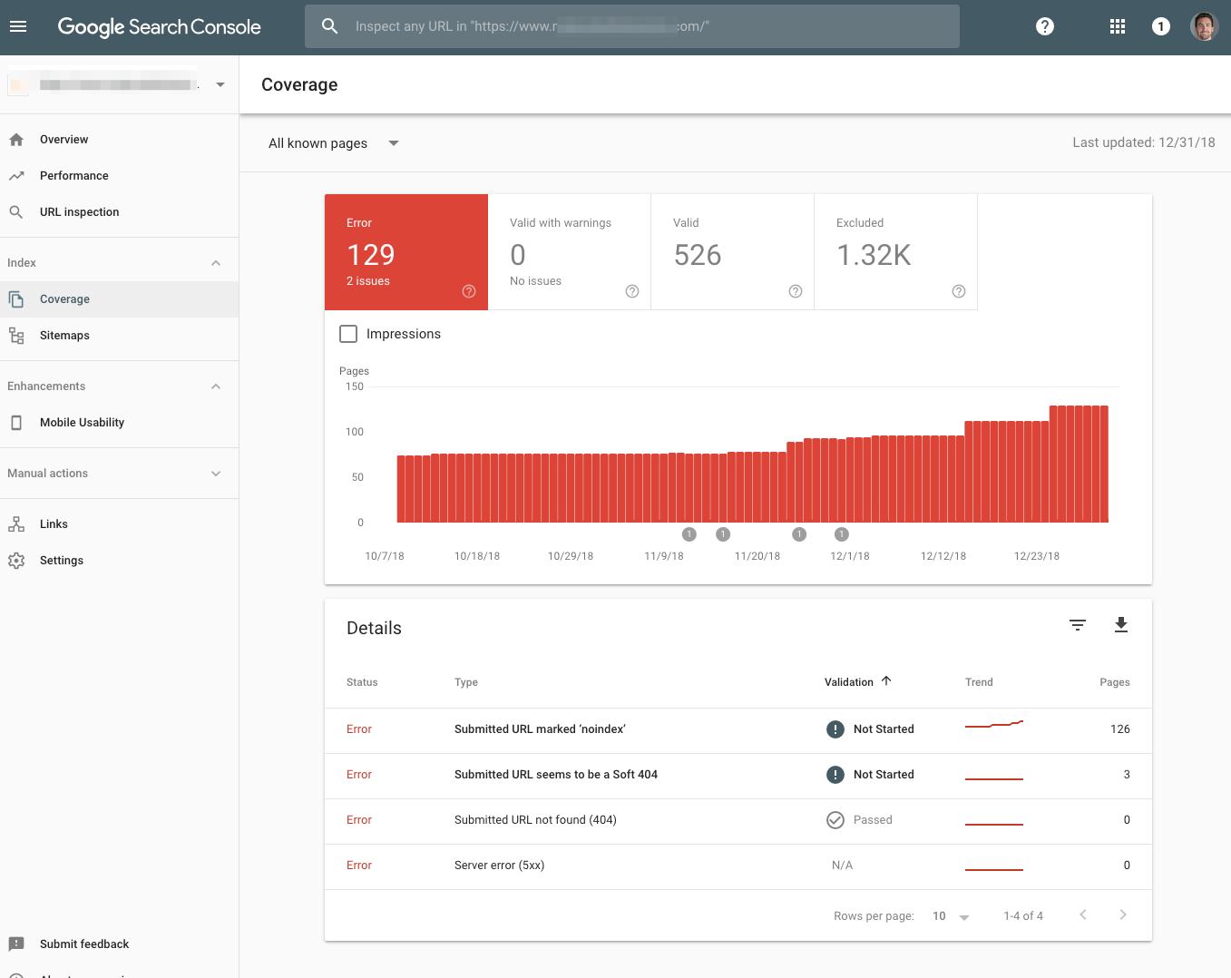Viewport: 1231px width, 978px height.
Task: Click the Settings gear icon in sidebar
Action: (x=16, y=561)
